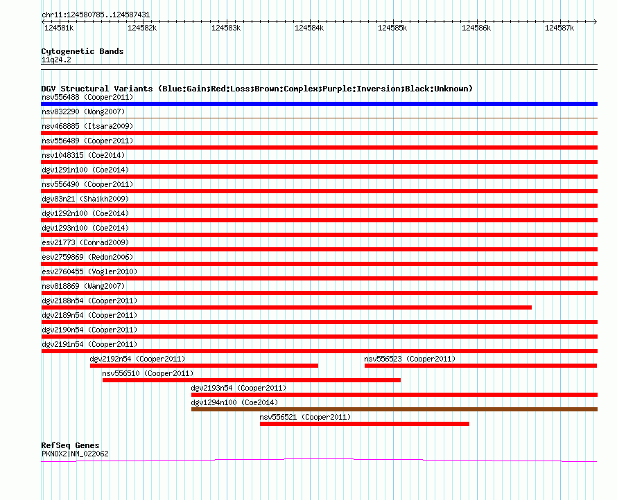
Task: Select the nsv556488 (Cooper2011) label
Action: click(x=87, y=97)
